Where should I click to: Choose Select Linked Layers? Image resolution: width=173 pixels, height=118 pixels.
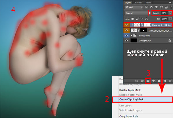click(130, 110)
